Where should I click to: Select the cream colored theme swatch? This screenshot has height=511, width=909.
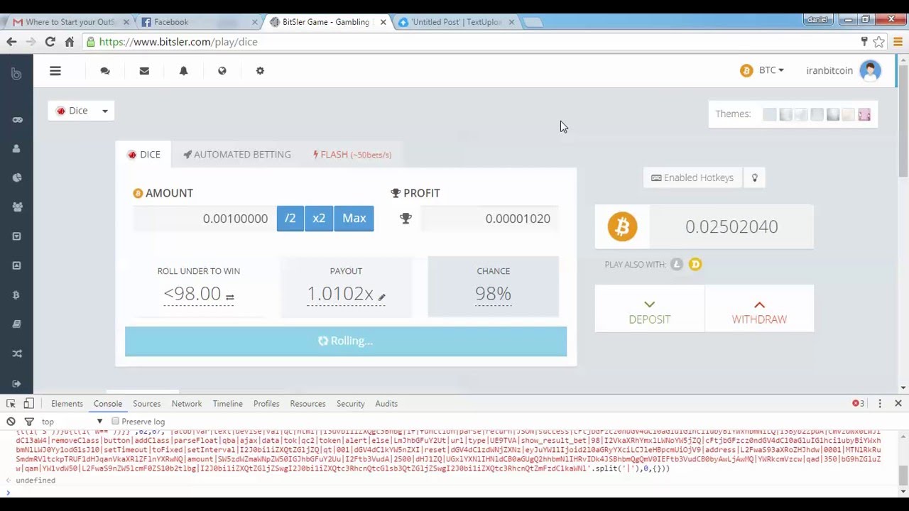click(849, 115)
